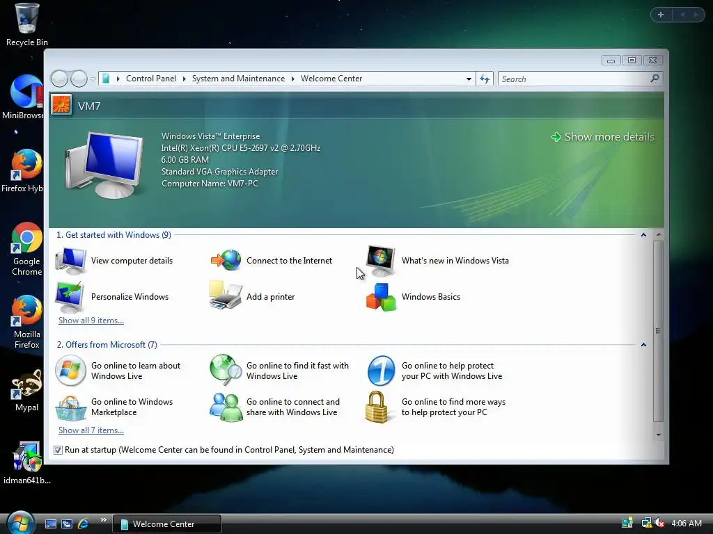Open Personalize Windows icon
The width and height of the screenshot is (713, 534).
click(70, 297)
